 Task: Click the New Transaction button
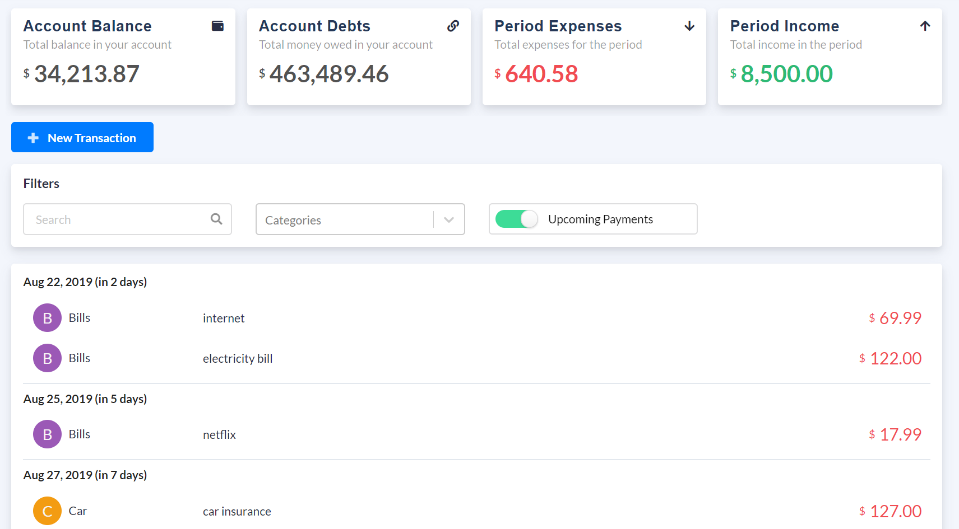click(82, 137)
